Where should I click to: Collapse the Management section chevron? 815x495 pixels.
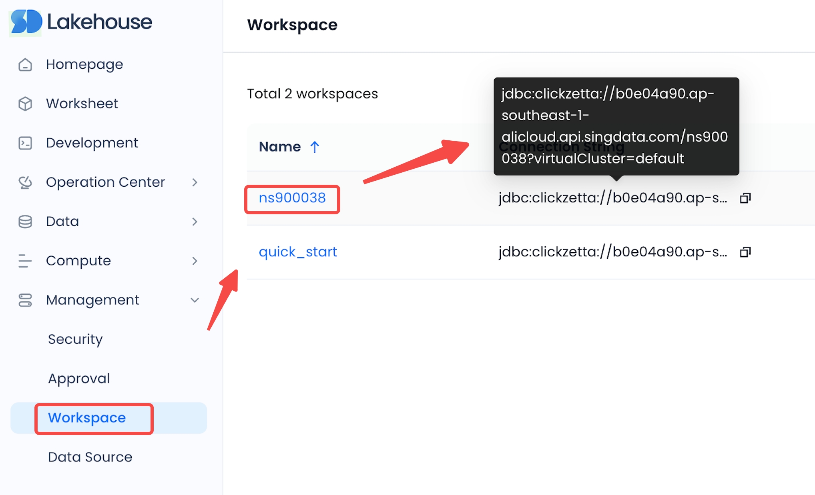point(195,300)
